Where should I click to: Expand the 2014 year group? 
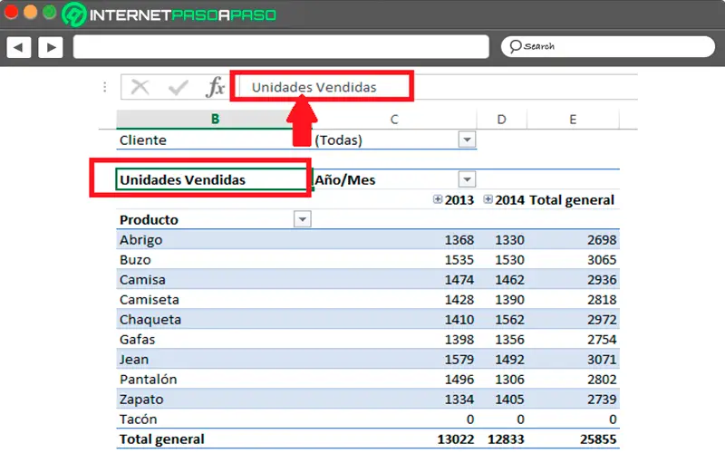[x=488, y=199]
